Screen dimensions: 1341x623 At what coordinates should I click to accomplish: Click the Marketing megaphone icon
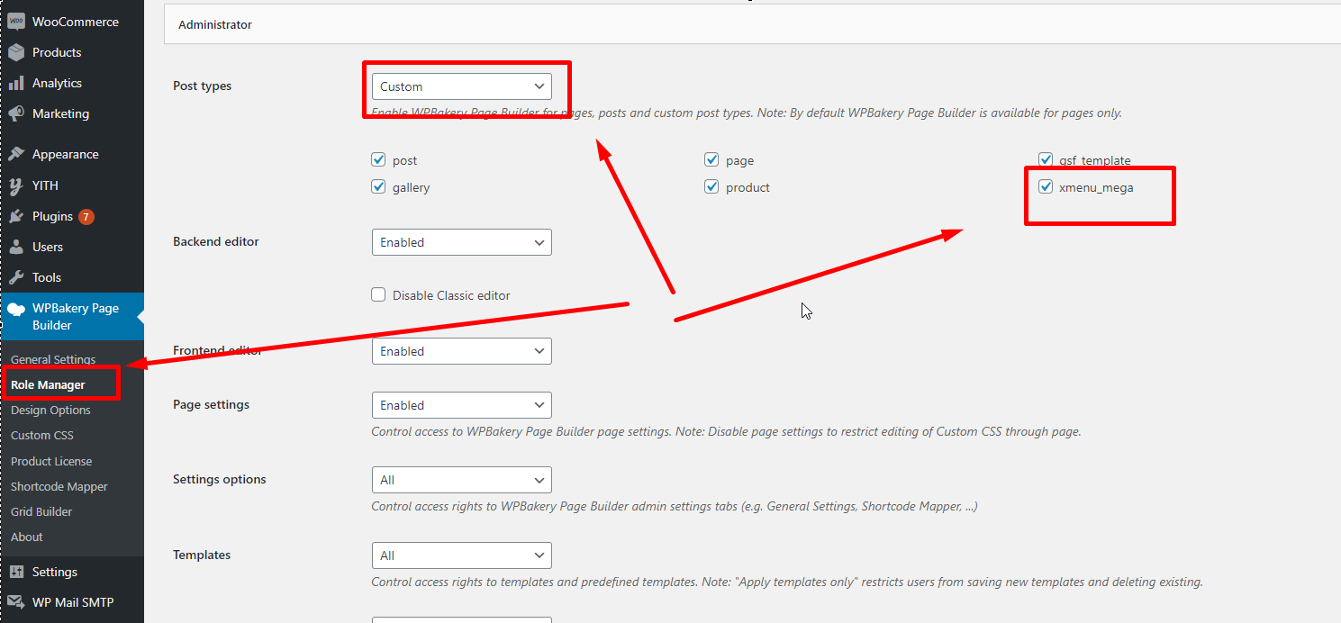(x=16, y=114)
